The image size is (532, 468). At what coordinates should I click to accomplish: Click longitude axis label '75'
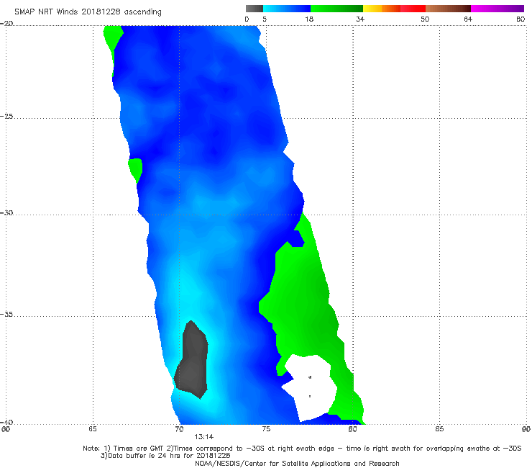click(x=266, y=429)
